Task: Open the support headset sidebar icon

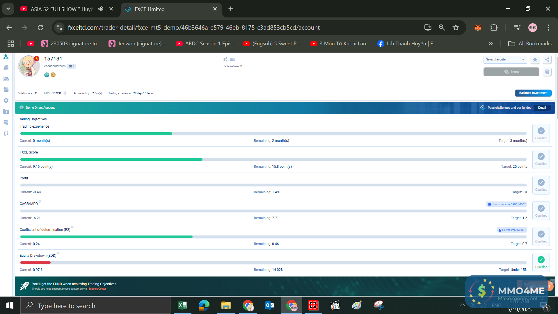Action: (x=6, y=133)
